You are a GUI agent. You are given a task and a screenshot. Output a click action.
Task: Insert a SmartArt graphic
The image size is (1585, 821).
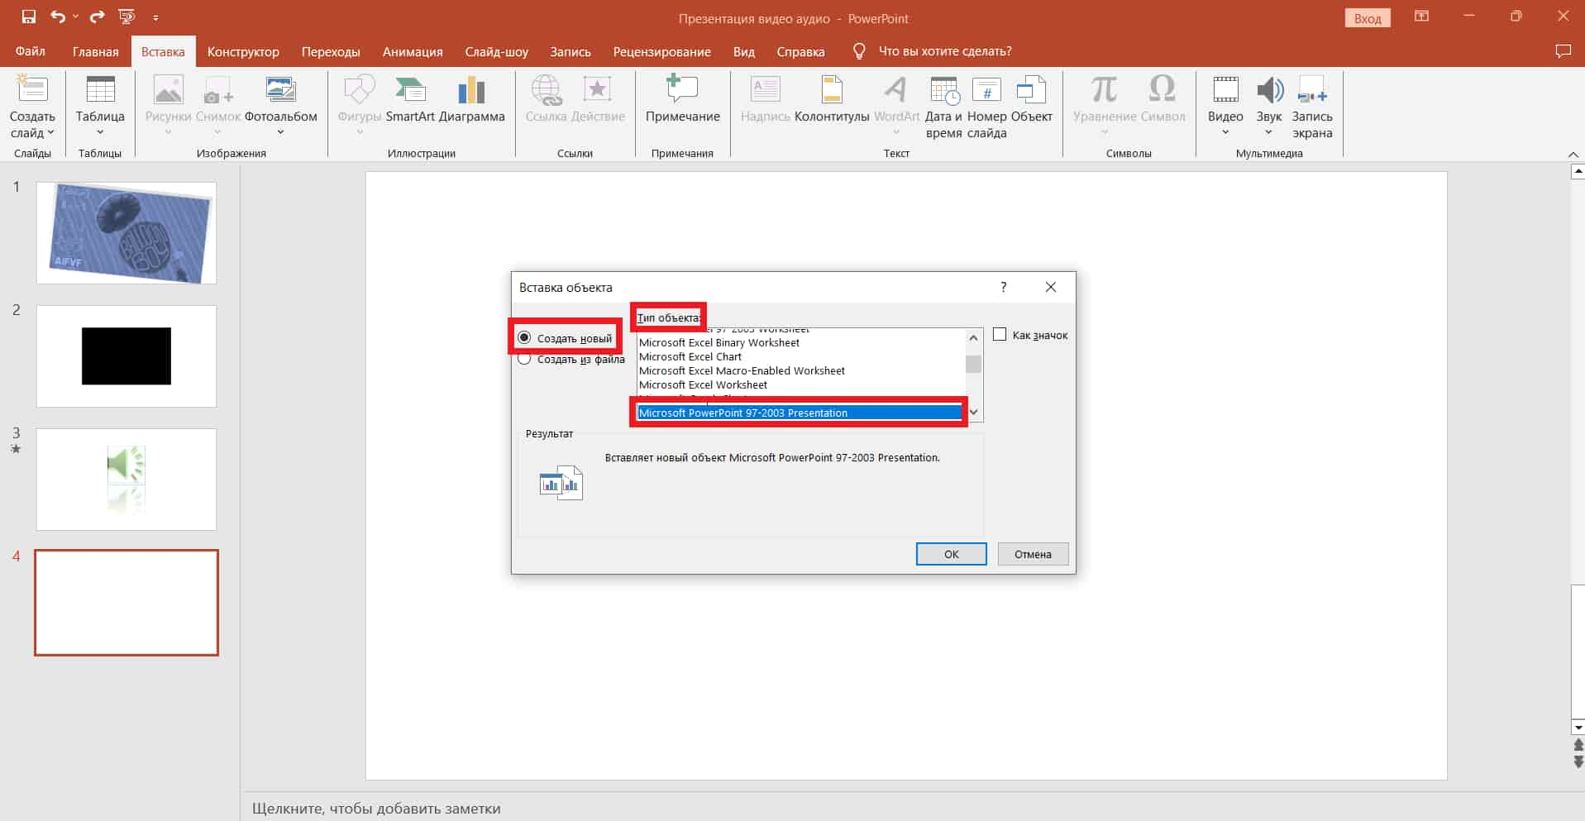(410, 99)
